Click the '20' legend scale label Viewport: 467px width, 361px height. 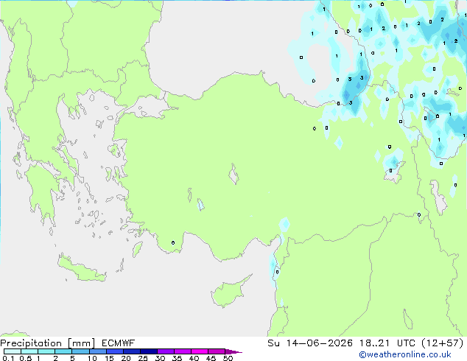126,358
